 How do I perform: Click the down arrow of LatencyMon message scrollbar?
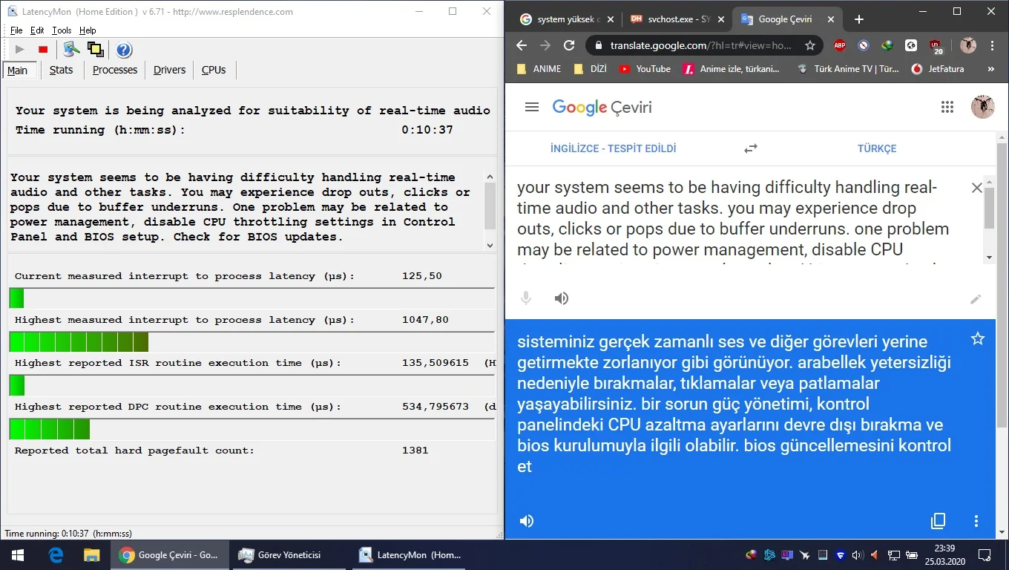(490, 245)
